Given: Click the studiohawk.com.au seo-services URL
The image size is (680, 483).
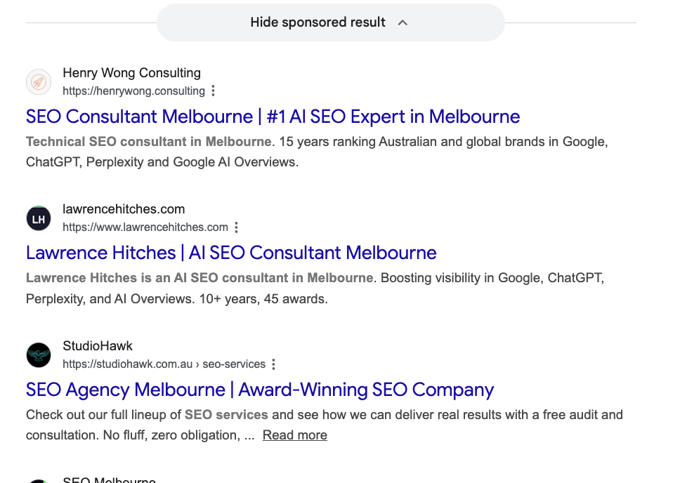Looking at the screenshot, I should click(164, 364).
